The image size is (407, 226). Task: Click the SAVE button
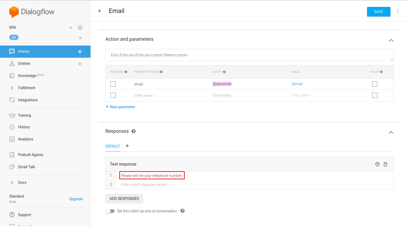coord(378,12)
